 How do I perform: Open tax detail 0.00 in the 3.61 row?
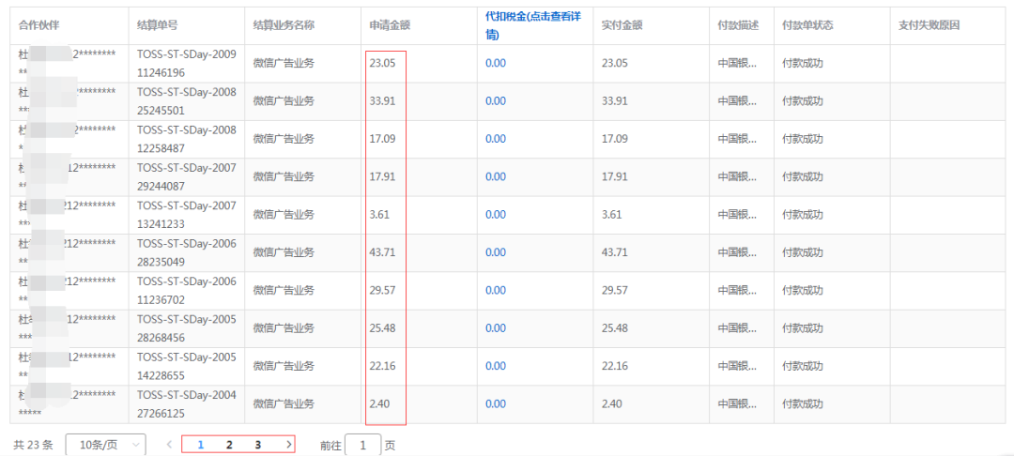(x=496, y=215)
